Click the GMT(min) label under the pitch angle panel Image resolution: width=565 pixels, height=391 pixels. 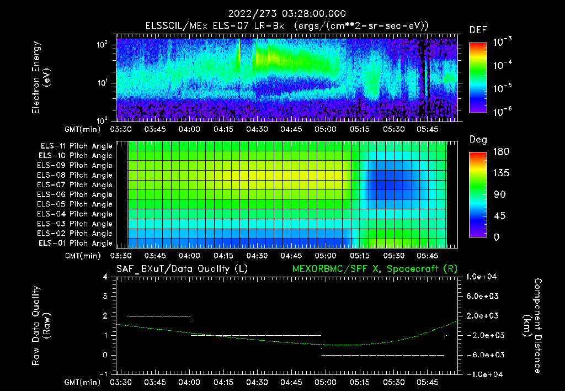point(82,256)
